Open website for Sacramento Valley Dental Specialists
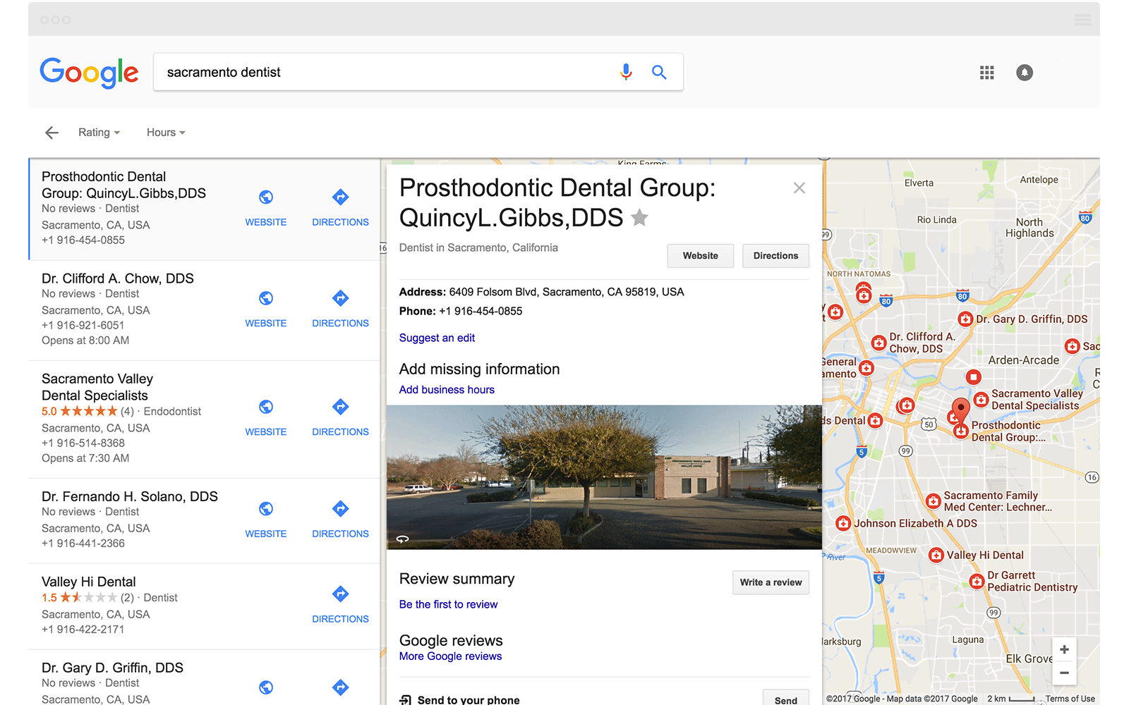1129x705 pixels. click(266, 417)
